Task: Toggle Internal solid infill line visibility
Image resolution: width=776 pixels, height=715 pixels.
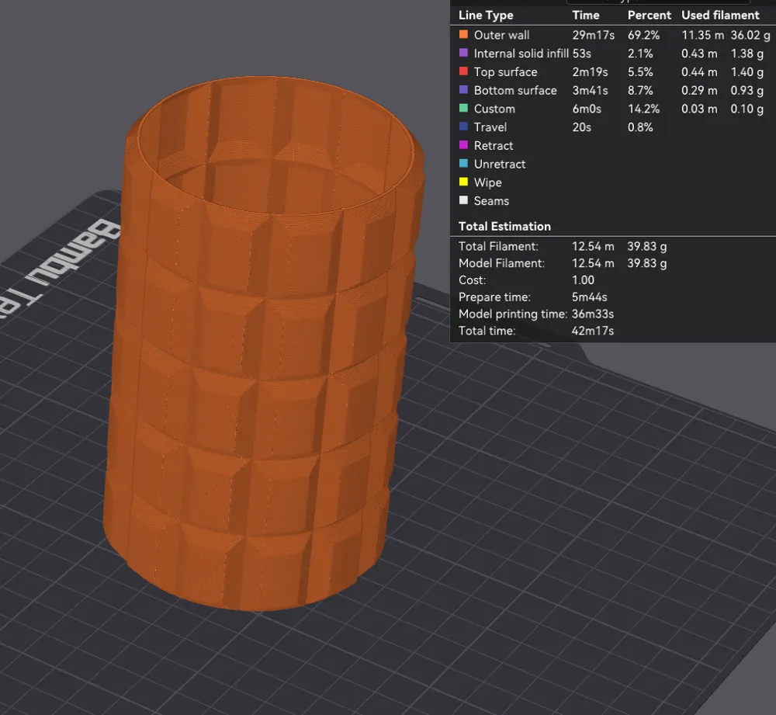Action: 521,54
